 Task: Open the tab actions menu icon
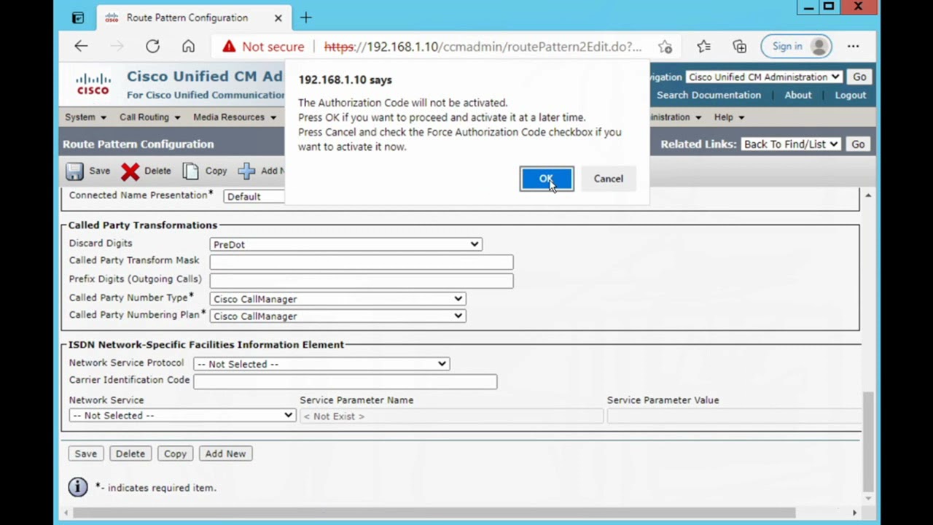(78, 17)
